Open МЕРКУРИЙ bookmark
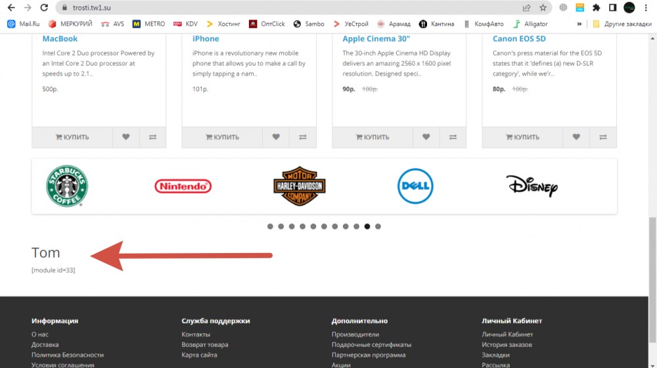The image size is (657, 368). coord(70,24)
